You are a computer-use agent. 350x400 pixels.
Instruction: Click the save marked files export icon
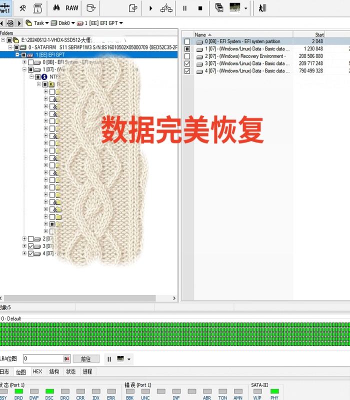133,8
